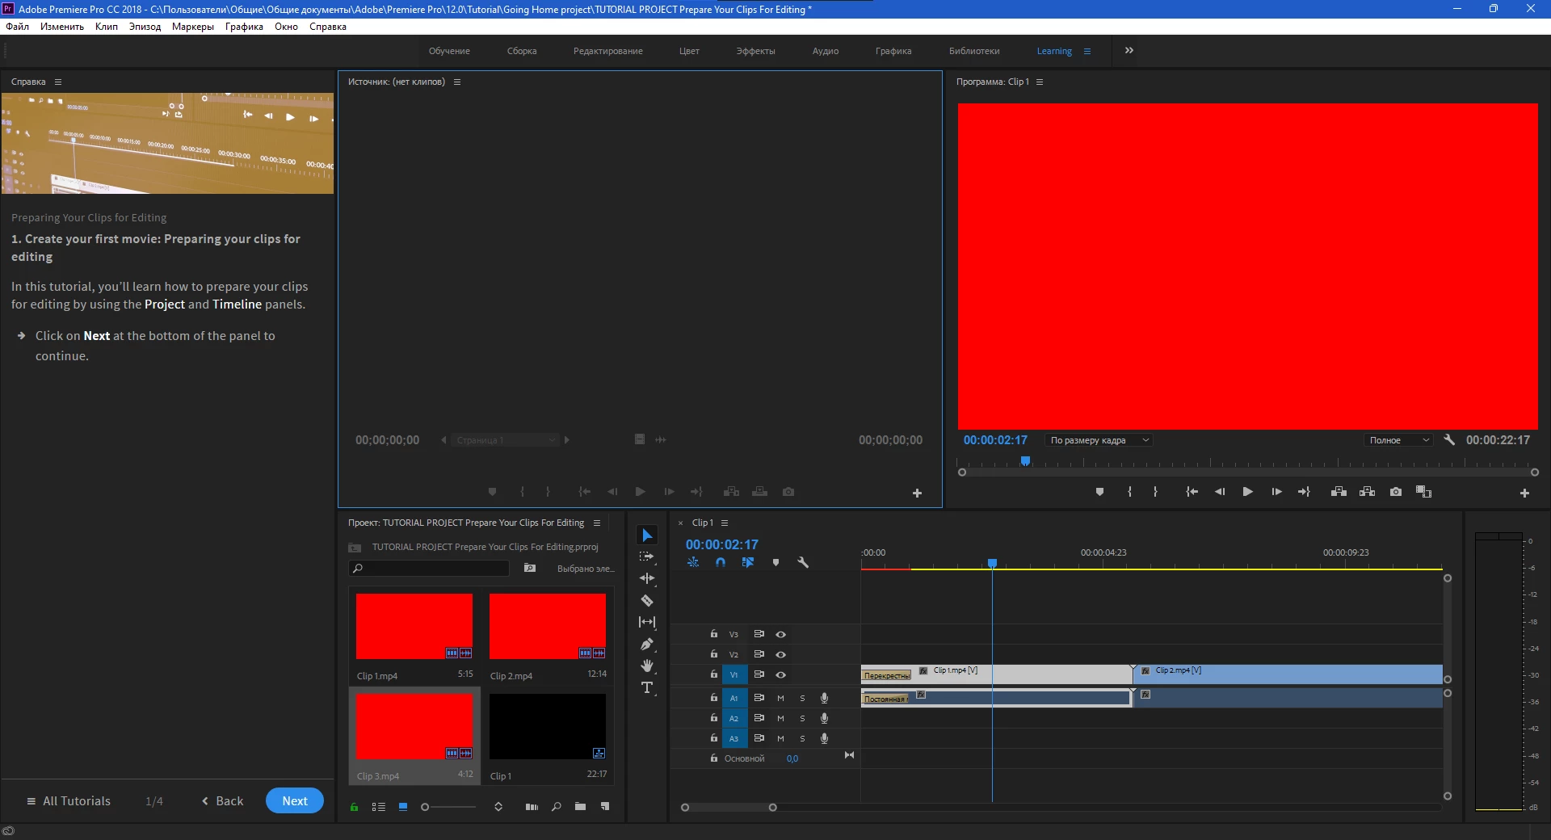Select the Type tool

point(647,687)
